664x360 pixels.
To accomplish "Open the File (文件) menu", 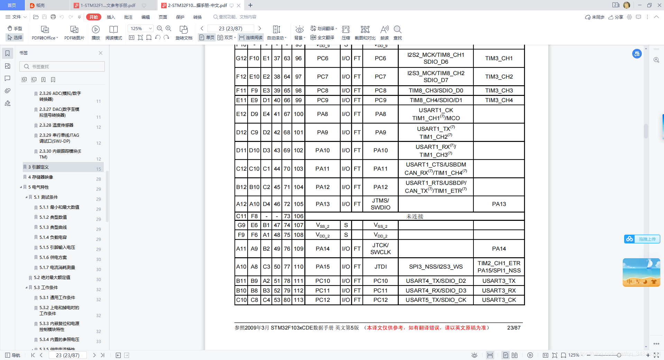I will pos(16,17).
